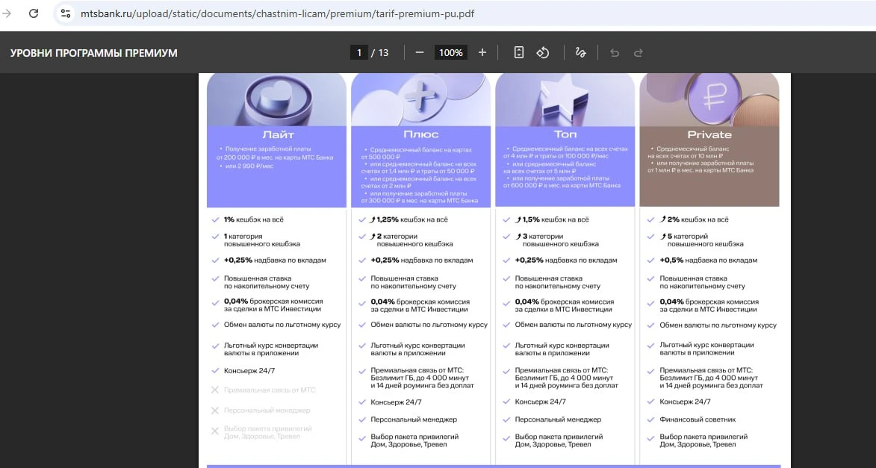Zoom out with the minus button

[420, 52]
